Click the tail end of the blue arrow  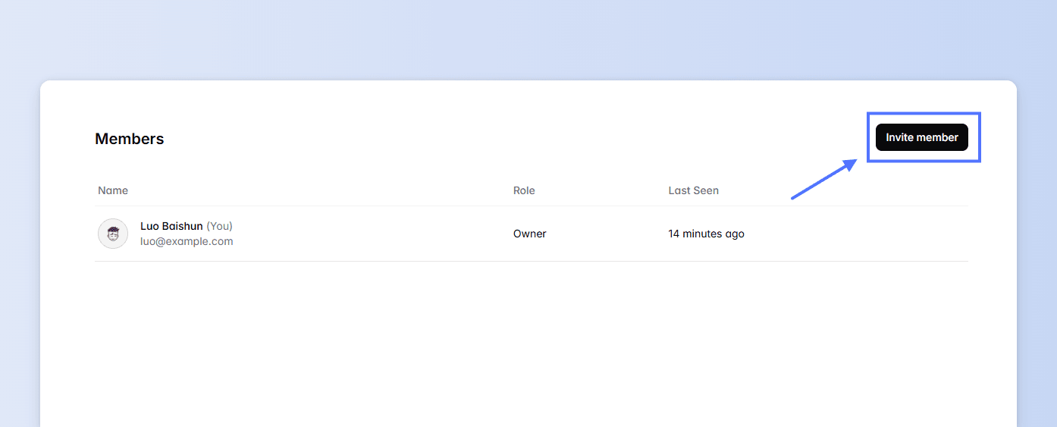coord(794,197)
